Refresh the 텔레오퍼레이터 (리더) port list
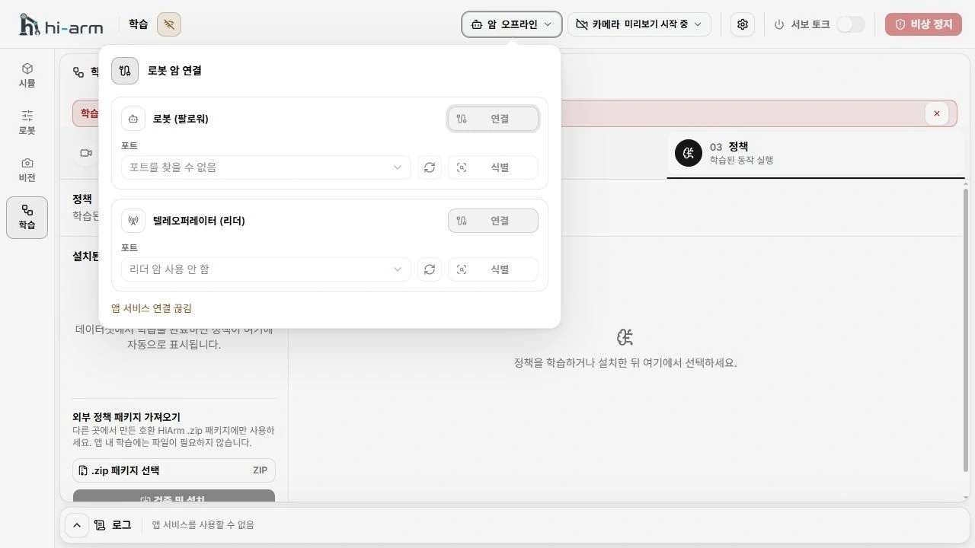This screenshot has width=975, height=548. pyautogui.click(x=430, y=269)
